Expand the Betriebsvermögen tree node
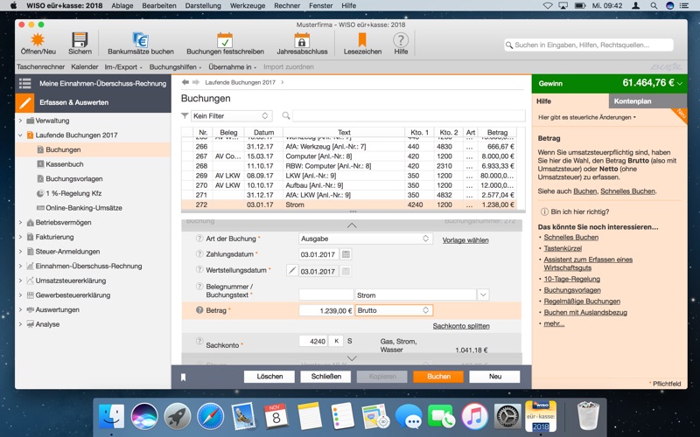The image size is (700, 437). pos(20,223)
